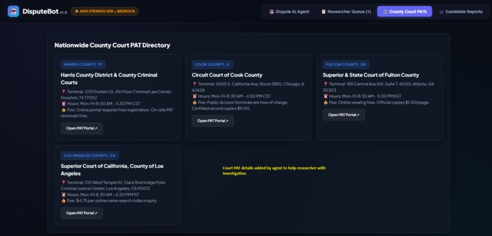The image size is (492, 236).
Task: Click the Los Angeles terminal pin icon
Action: pos(63,182)
